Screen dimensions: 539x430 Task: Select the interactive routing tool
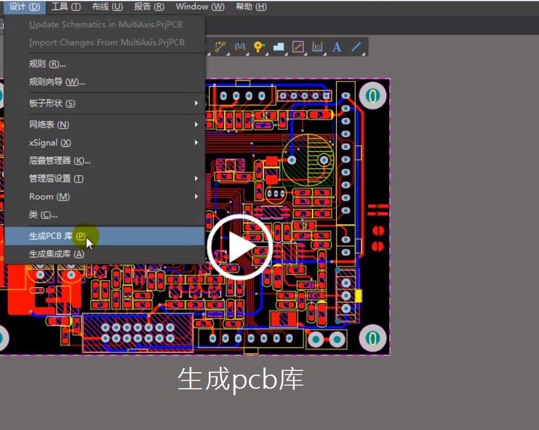[221, 47]
